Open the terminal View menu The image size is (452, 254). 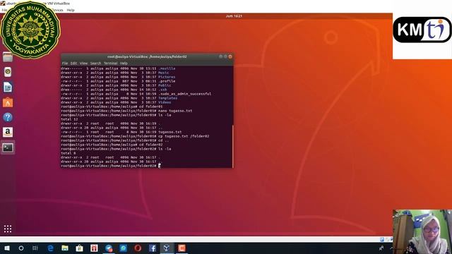point(83,64)
